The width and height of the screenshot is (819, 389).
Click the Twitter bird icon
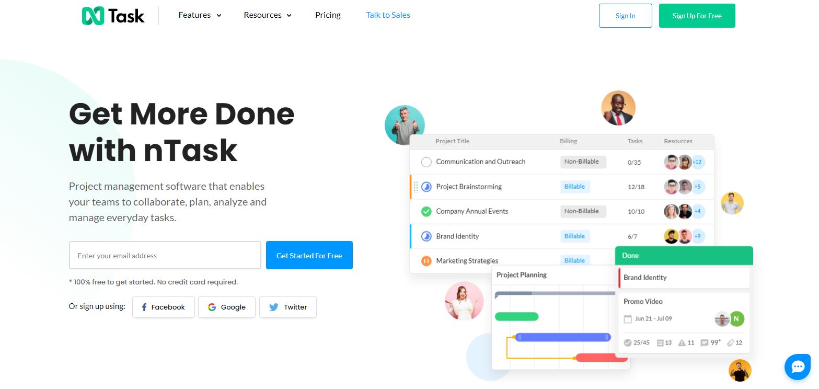coord(273,307)
